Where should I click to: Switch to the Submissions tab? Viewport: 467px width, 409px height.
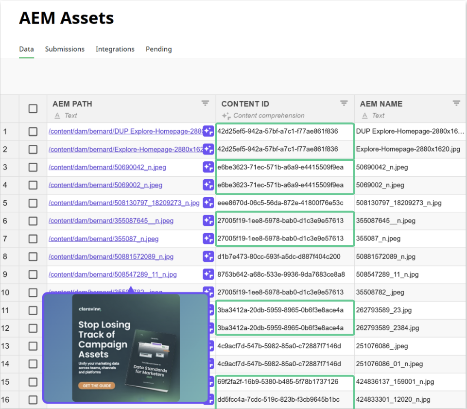pyautogui.click(x=65, y=49)
